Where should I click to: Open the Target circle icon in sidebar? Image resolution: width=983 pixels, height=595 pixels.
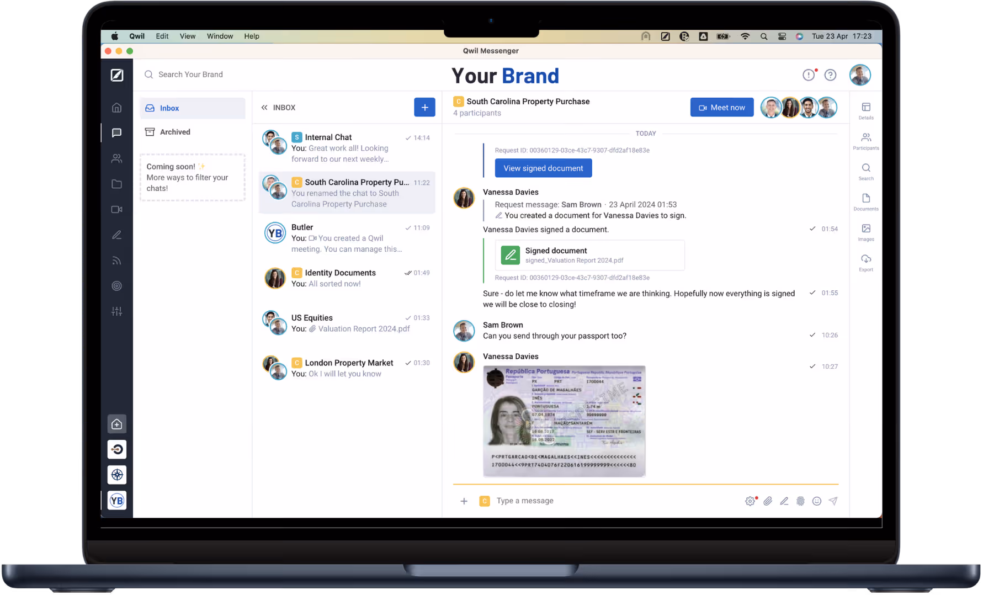coord(116,286)
